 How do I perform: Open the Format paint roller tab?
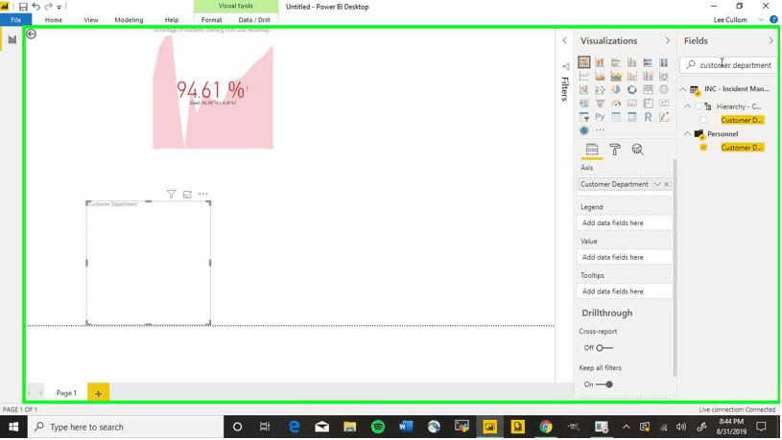click(x=615, y=150)
